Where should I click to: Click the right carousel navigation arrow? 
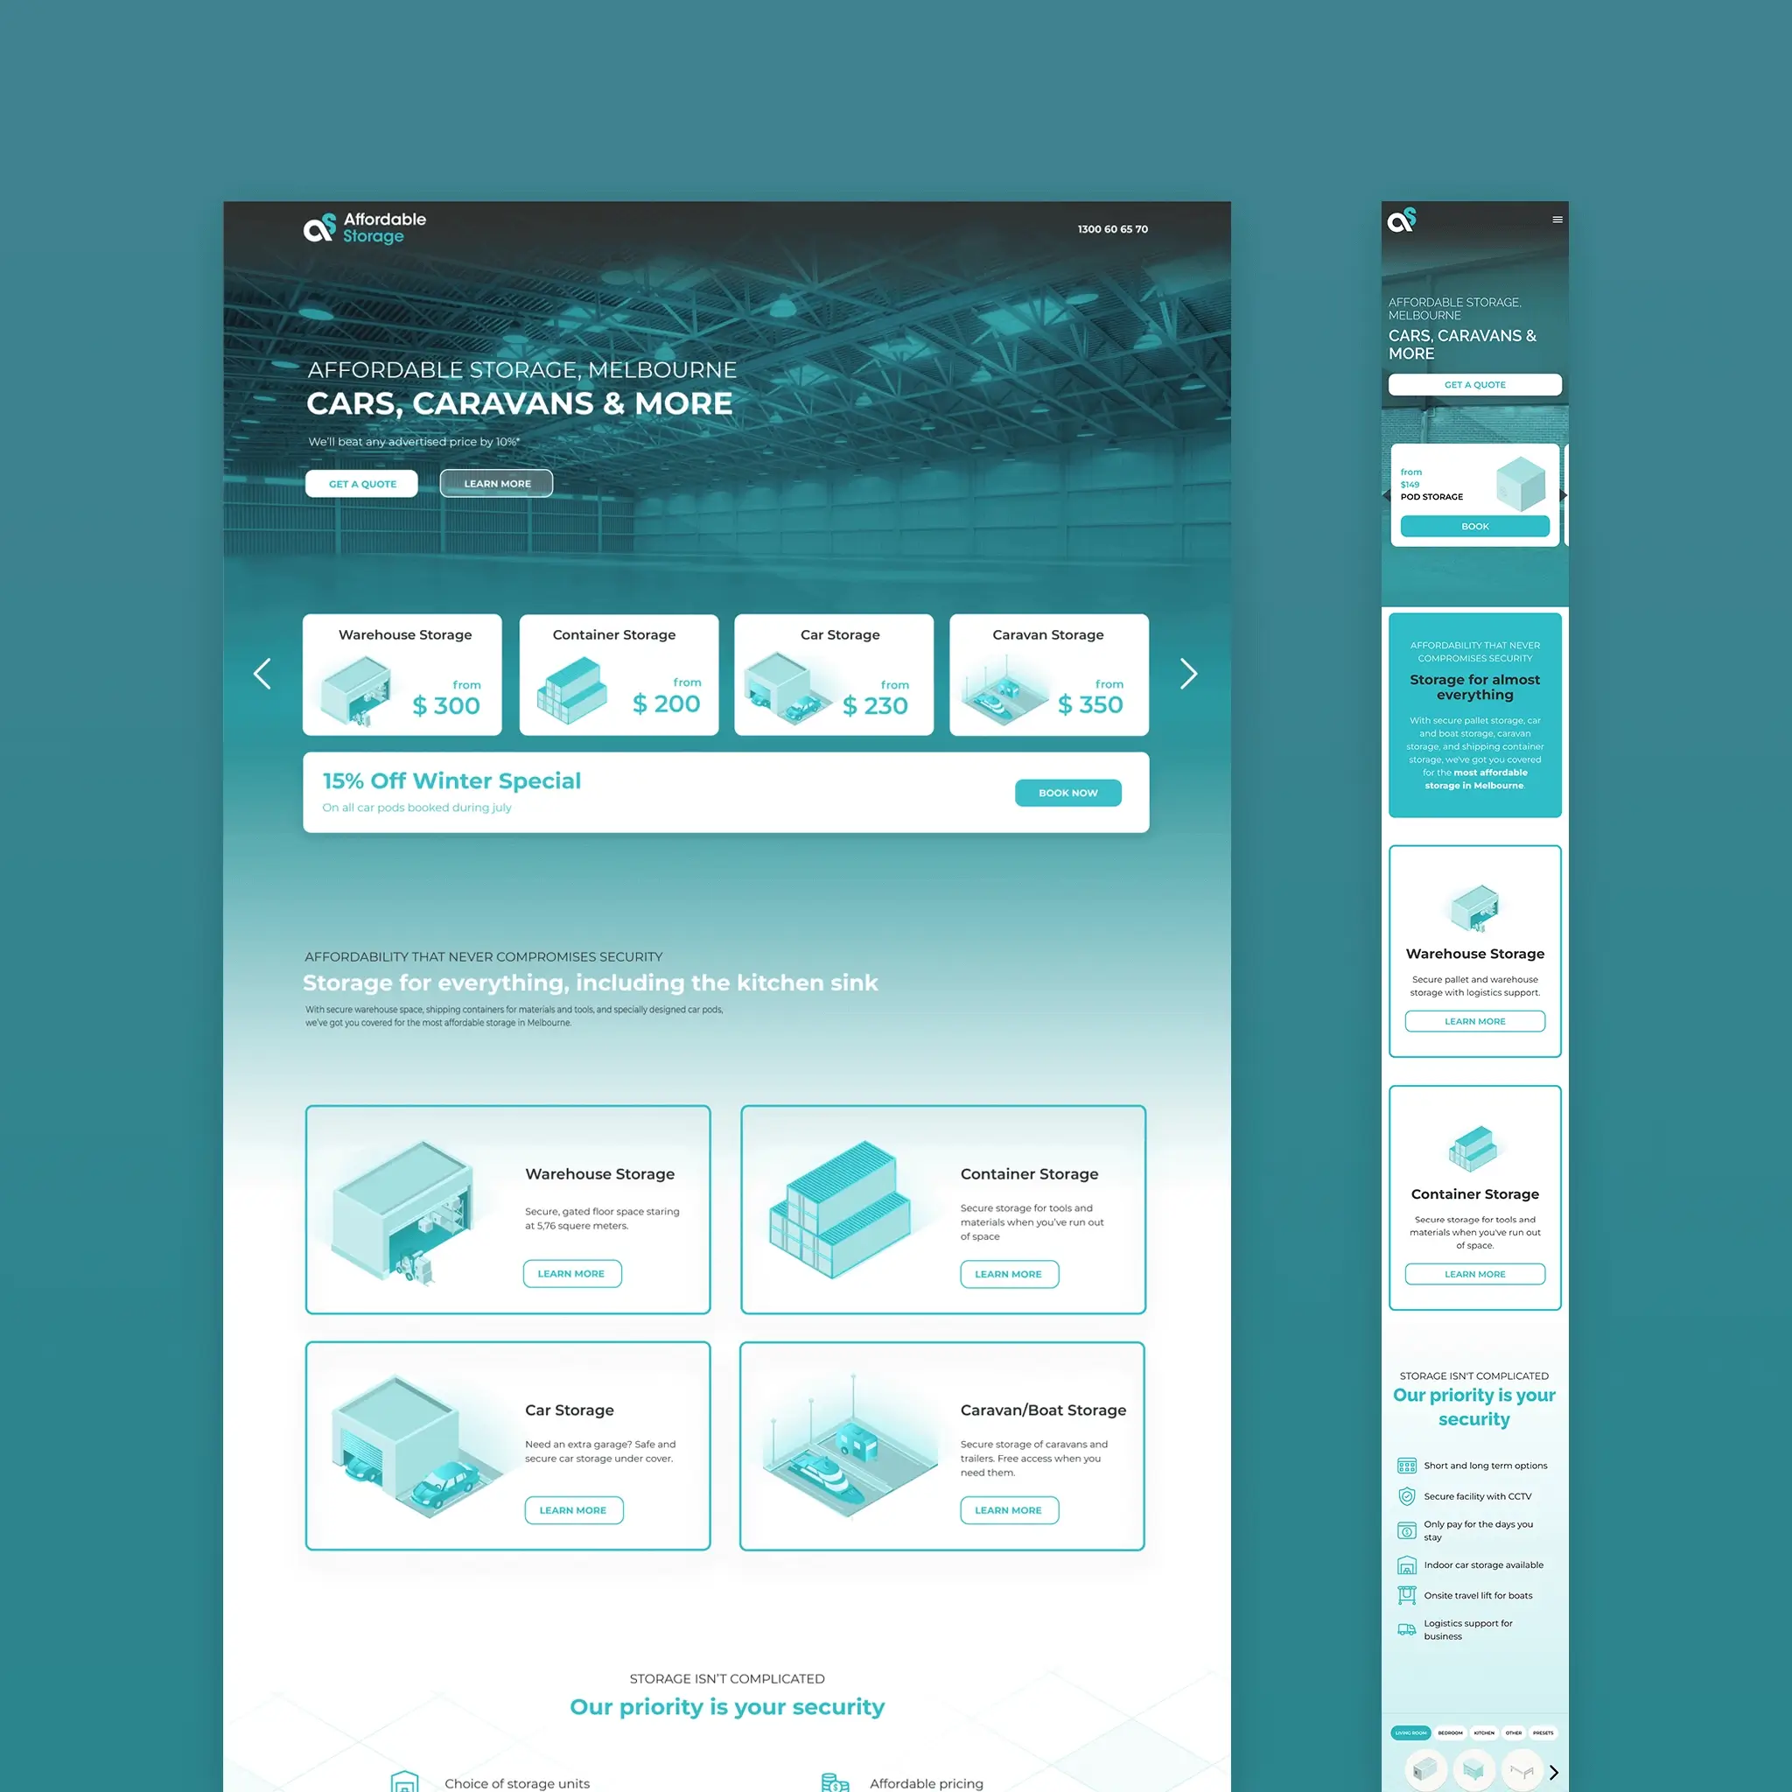pyautogui.click(x=1192, y=673)
